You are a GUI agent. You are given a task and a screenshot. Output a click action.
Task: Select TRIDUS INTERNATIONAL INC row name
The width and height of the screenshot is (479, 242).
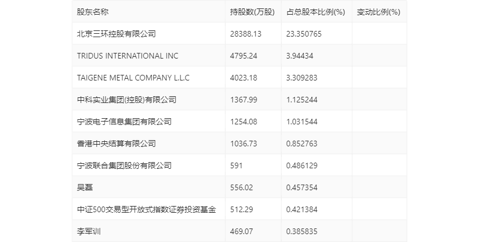tap(127, 56)
